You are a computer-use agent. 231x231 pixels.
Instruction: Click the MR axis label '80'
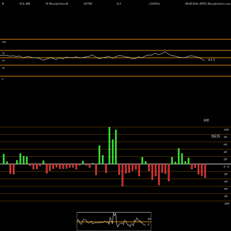click(x=225, y=137)
